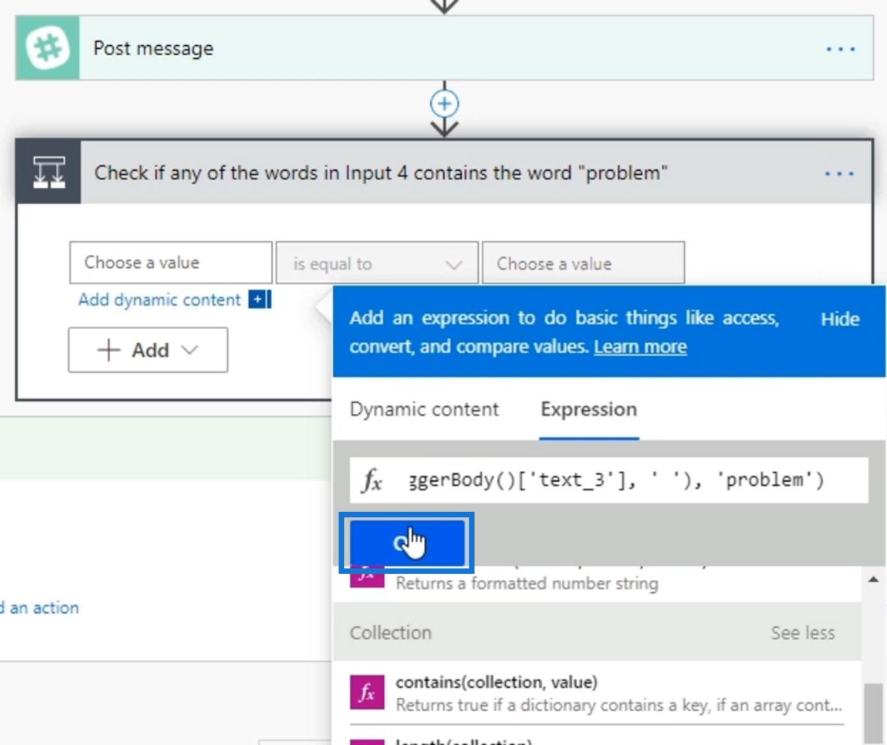Click the function list scrollbar thumb
Image resolution: width=887 pixels, height=745 pixels.
873,714
